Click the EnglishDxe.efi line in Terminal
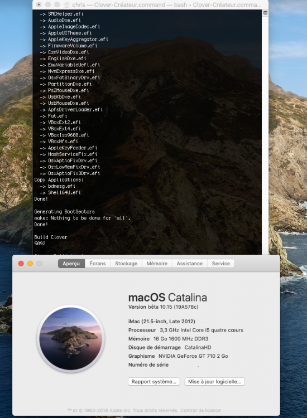307x418 pixels. coord(63,59)
